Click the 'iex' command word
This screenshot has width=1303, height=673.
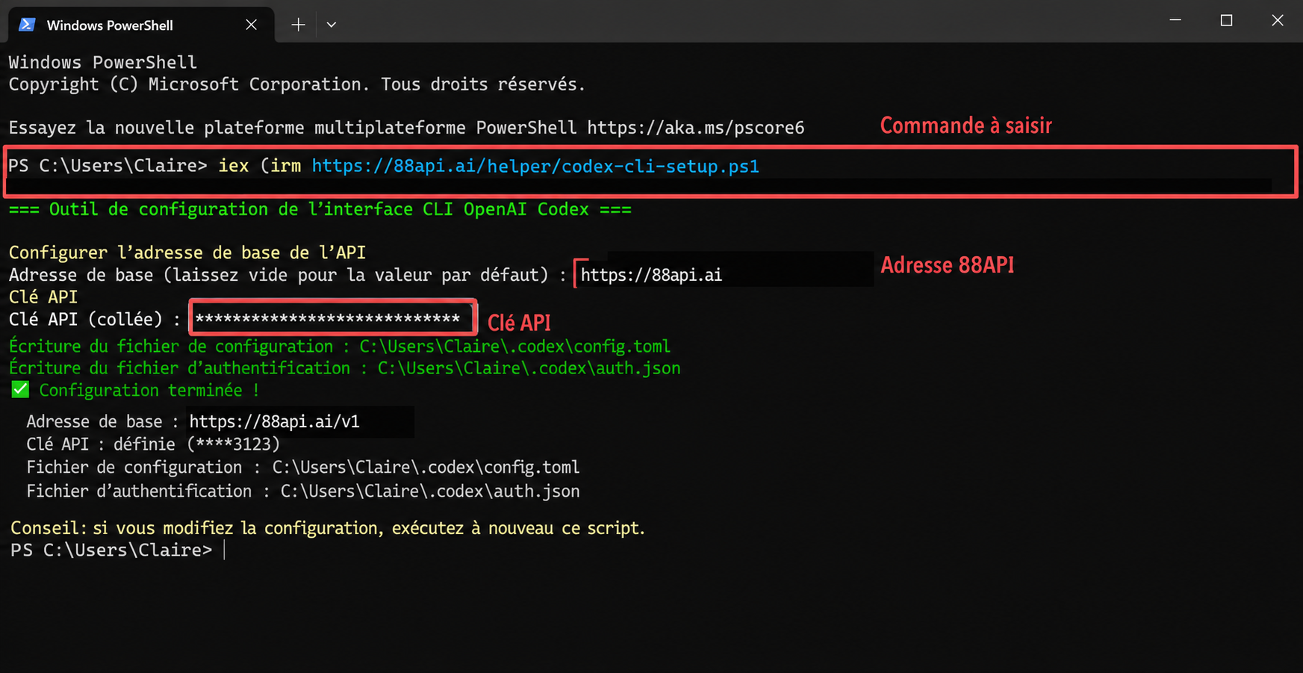[233, 166]
